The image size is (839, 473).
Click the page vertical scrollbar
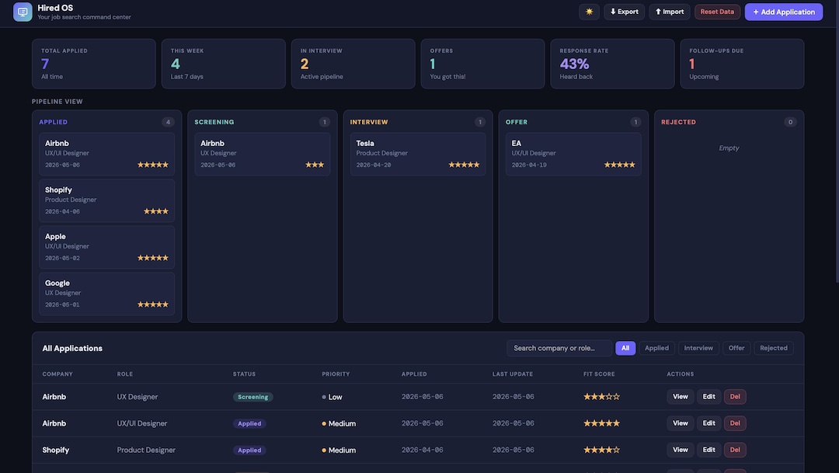pos(837,142)
